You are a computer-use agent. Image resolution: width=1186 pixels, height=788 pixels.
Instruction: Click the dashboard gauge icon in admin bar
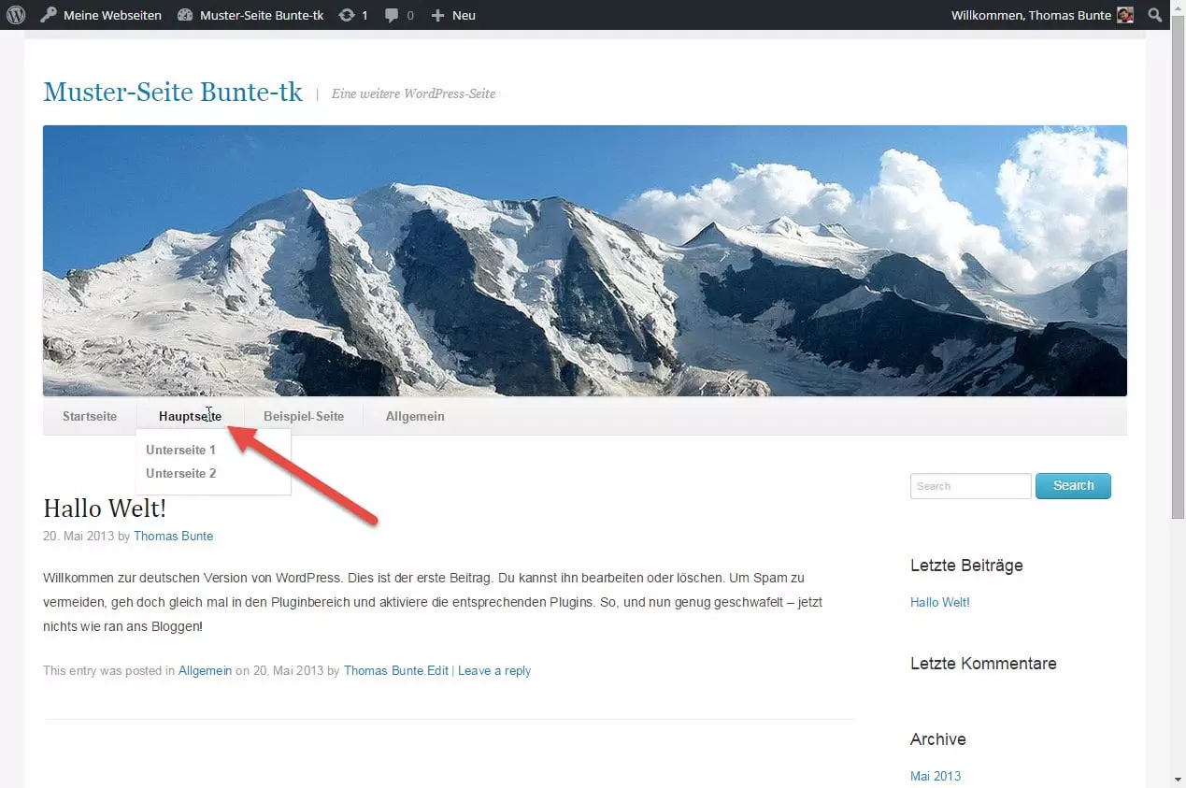click(185, 15)
